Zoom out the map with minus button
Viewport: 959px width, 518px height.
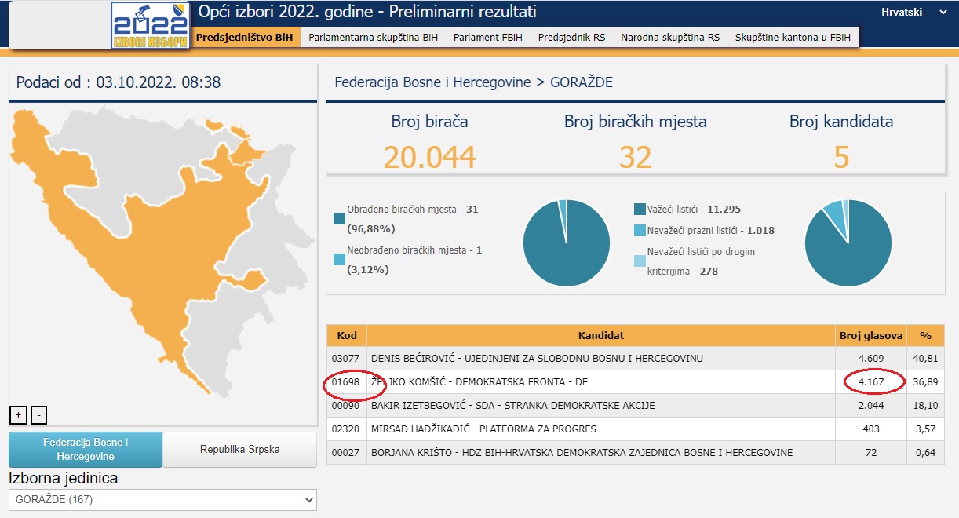pos(40,414)
